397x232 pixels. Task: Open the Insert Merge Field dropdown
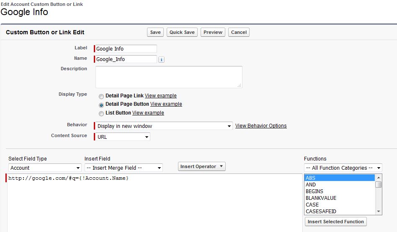point(123,168)
